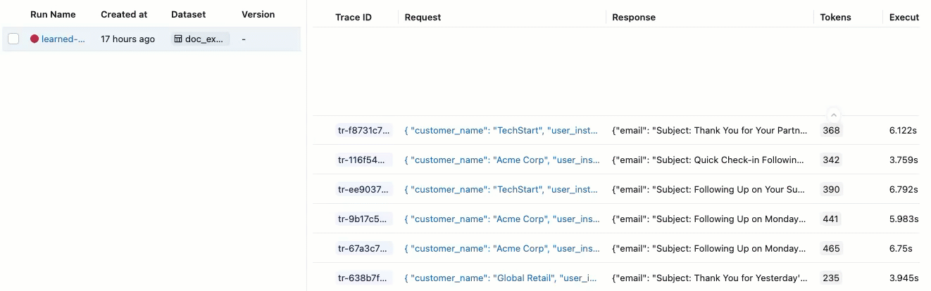The height and width of the screenshot is (291, 931).
Task: Click the table icon in doc_ex dataset chip
Action: [x=179, y=39]
